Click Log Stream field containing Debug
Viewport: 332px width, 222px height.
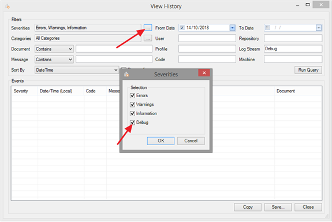point(293,49)
